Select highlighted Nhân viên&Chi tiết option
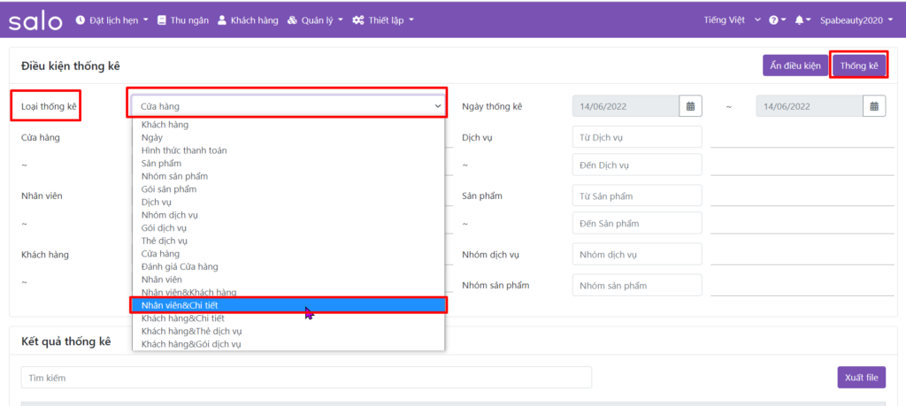Image resolution: width=906 pixels, height=406 pixels. coord(288,305)
